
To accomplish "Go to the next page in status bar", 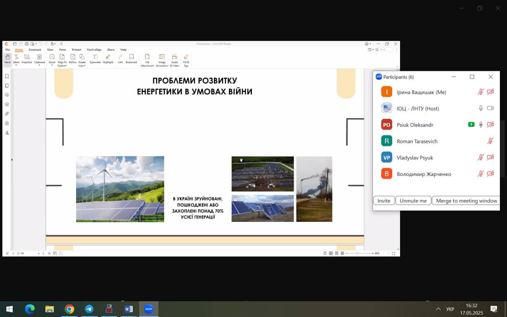I will (43, 253).
